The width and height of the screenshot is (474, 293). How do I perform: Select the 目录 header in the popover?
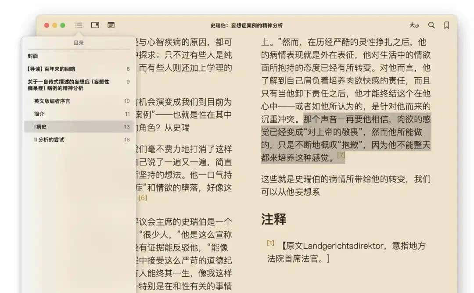[79, 43]
